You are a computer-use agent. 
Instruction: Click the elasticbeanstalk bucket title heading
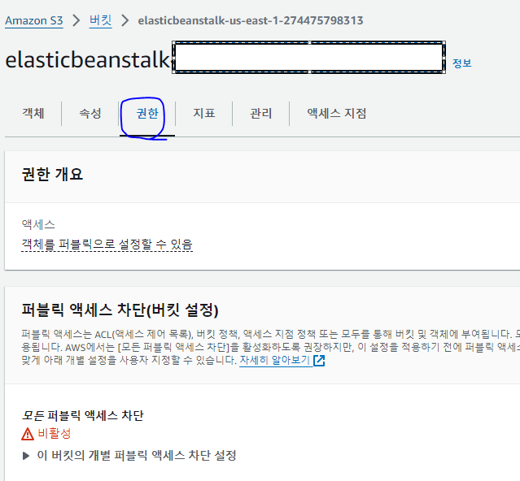[88, 60]
